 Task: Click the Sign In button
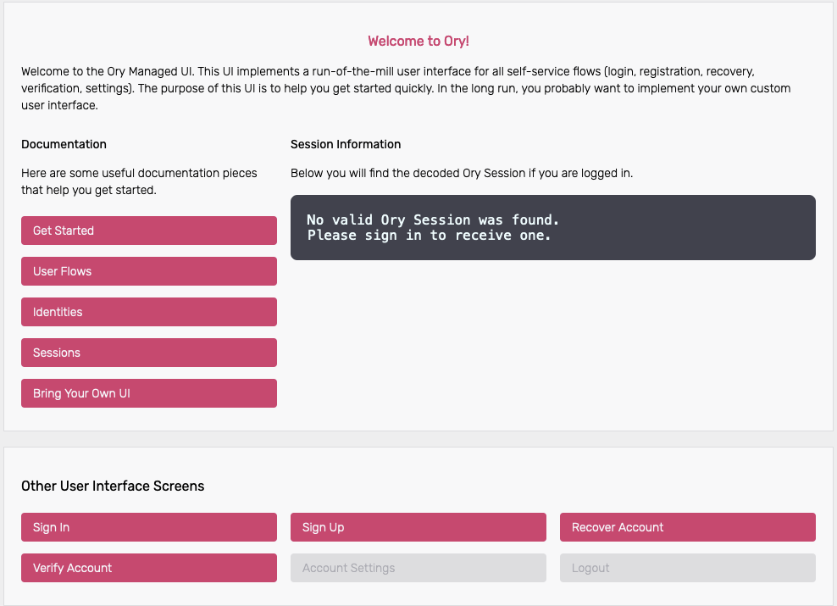148,526
